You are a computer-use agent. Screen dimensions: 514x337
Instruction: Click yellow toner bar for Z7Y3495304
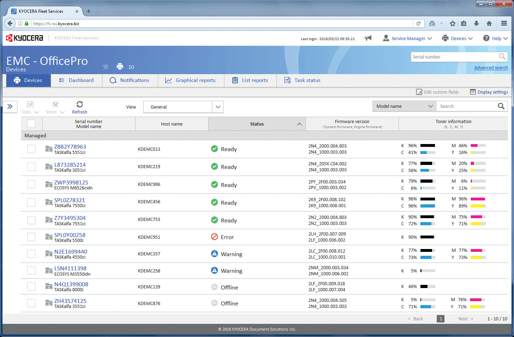[478, 224]
